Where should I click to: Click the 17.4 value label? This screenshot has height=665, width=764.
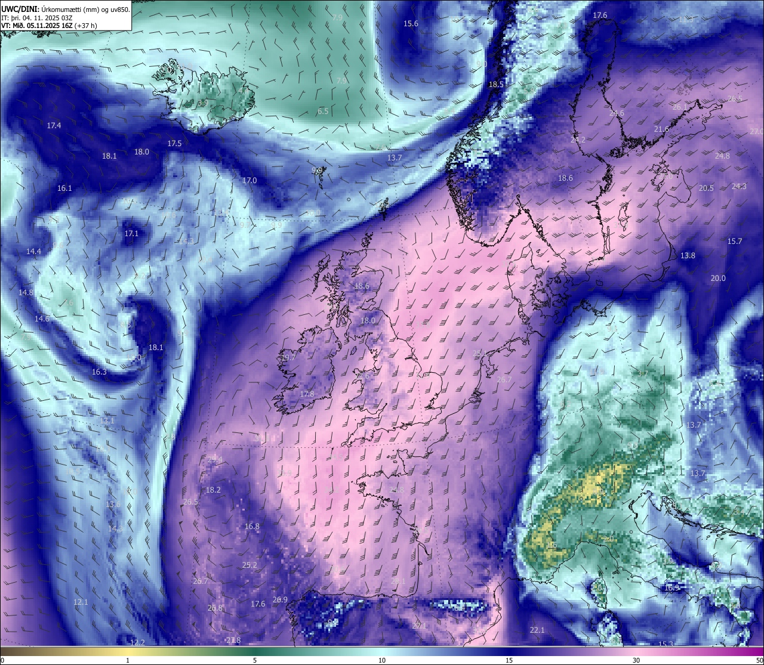(x=54, y=125)
